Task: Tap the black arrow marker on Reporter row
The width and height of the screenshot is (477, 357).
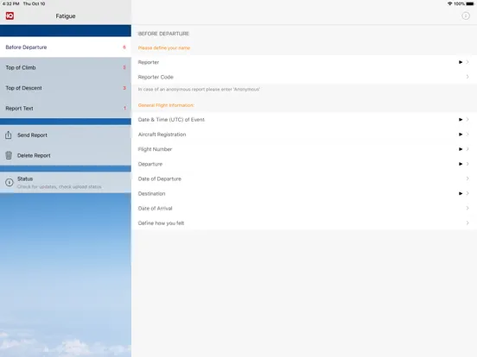Action: coord(461,62)
